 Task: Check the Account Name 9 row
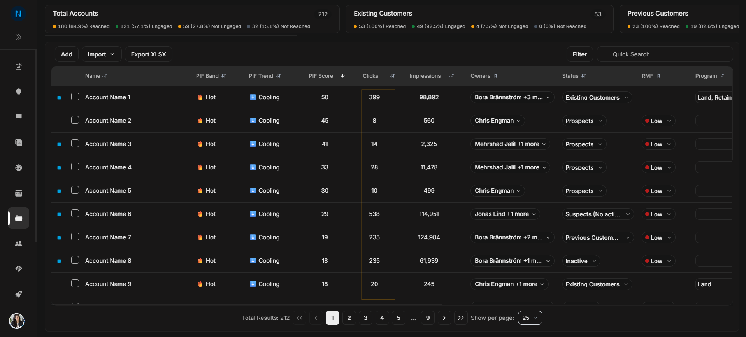point(75,283)
